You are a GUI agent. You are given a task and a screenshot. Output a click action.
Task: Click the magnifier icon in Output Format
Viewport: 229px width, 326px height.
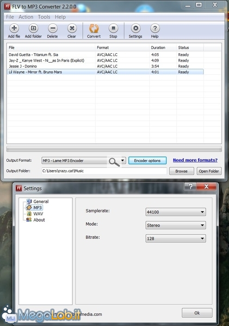[114, 162]
